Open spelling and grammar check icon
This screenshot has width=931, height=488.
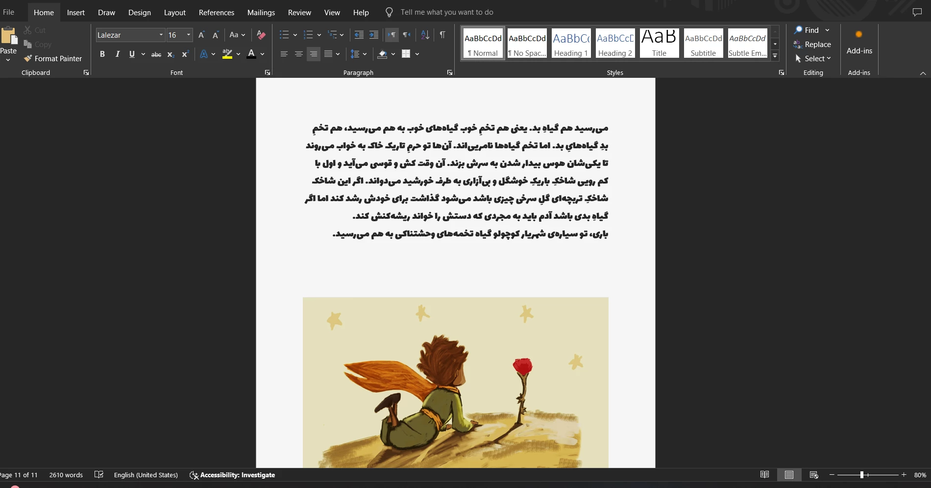99,475
